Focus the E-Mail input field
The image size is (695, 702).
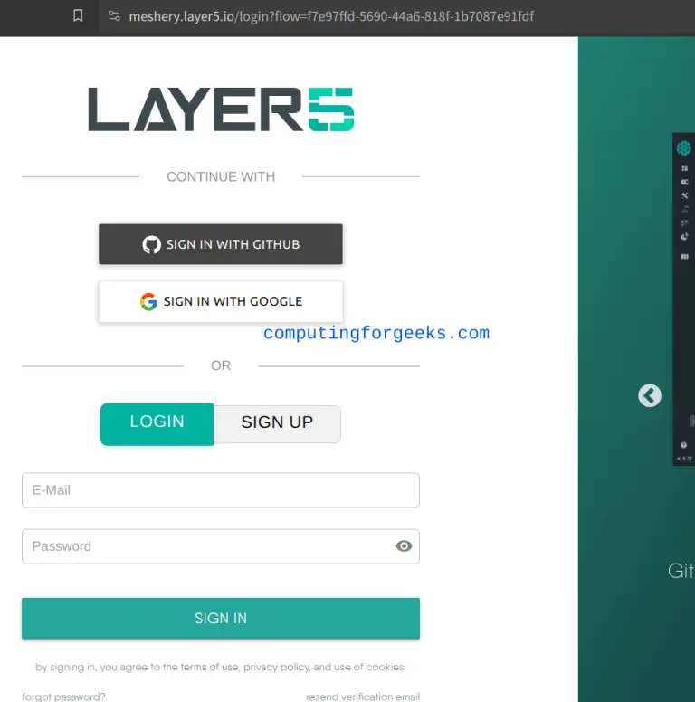pos(221,490)
